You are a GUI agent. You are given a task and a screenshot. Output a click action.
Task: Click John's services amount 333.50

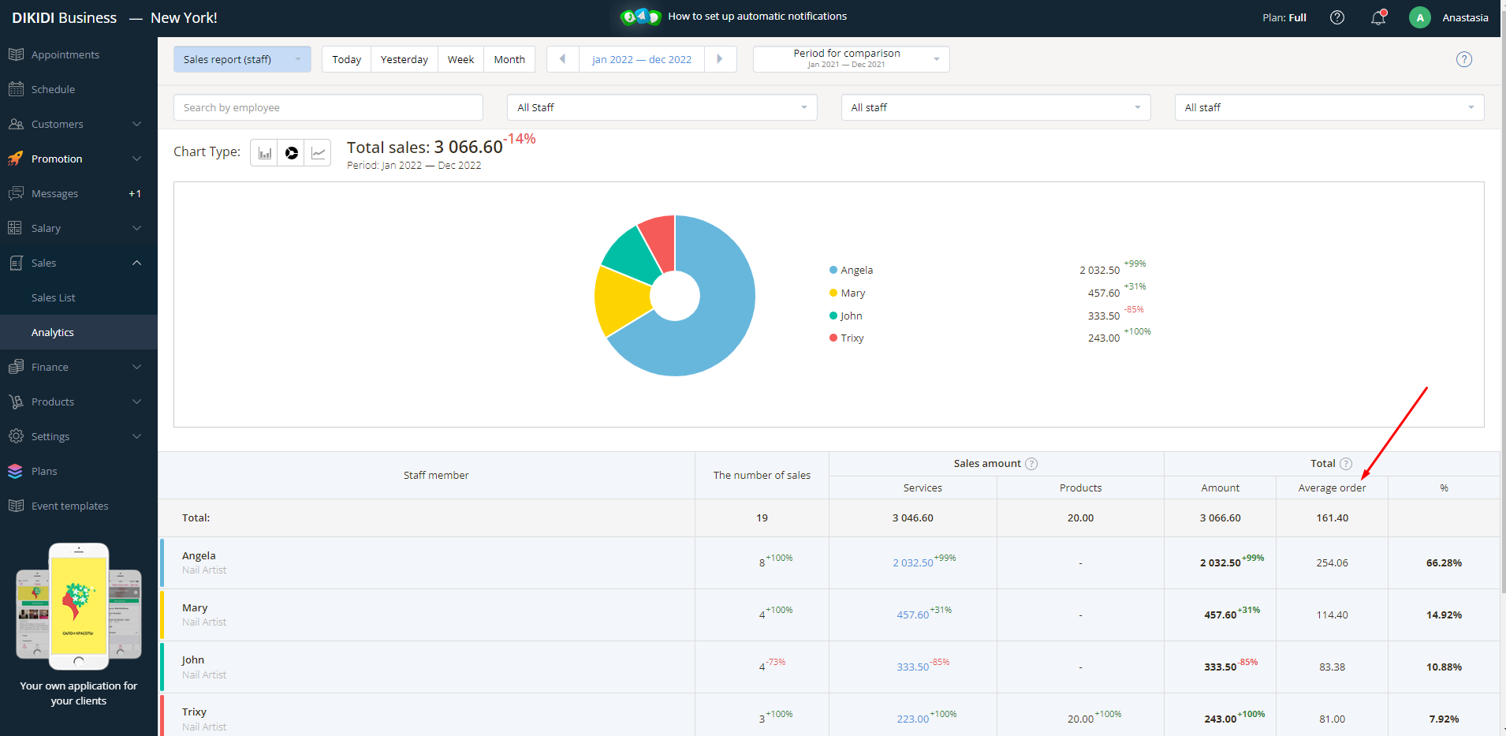[x=913, y=667]
